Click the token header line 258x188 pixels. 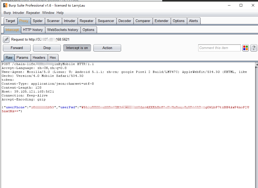click(8, 80)
